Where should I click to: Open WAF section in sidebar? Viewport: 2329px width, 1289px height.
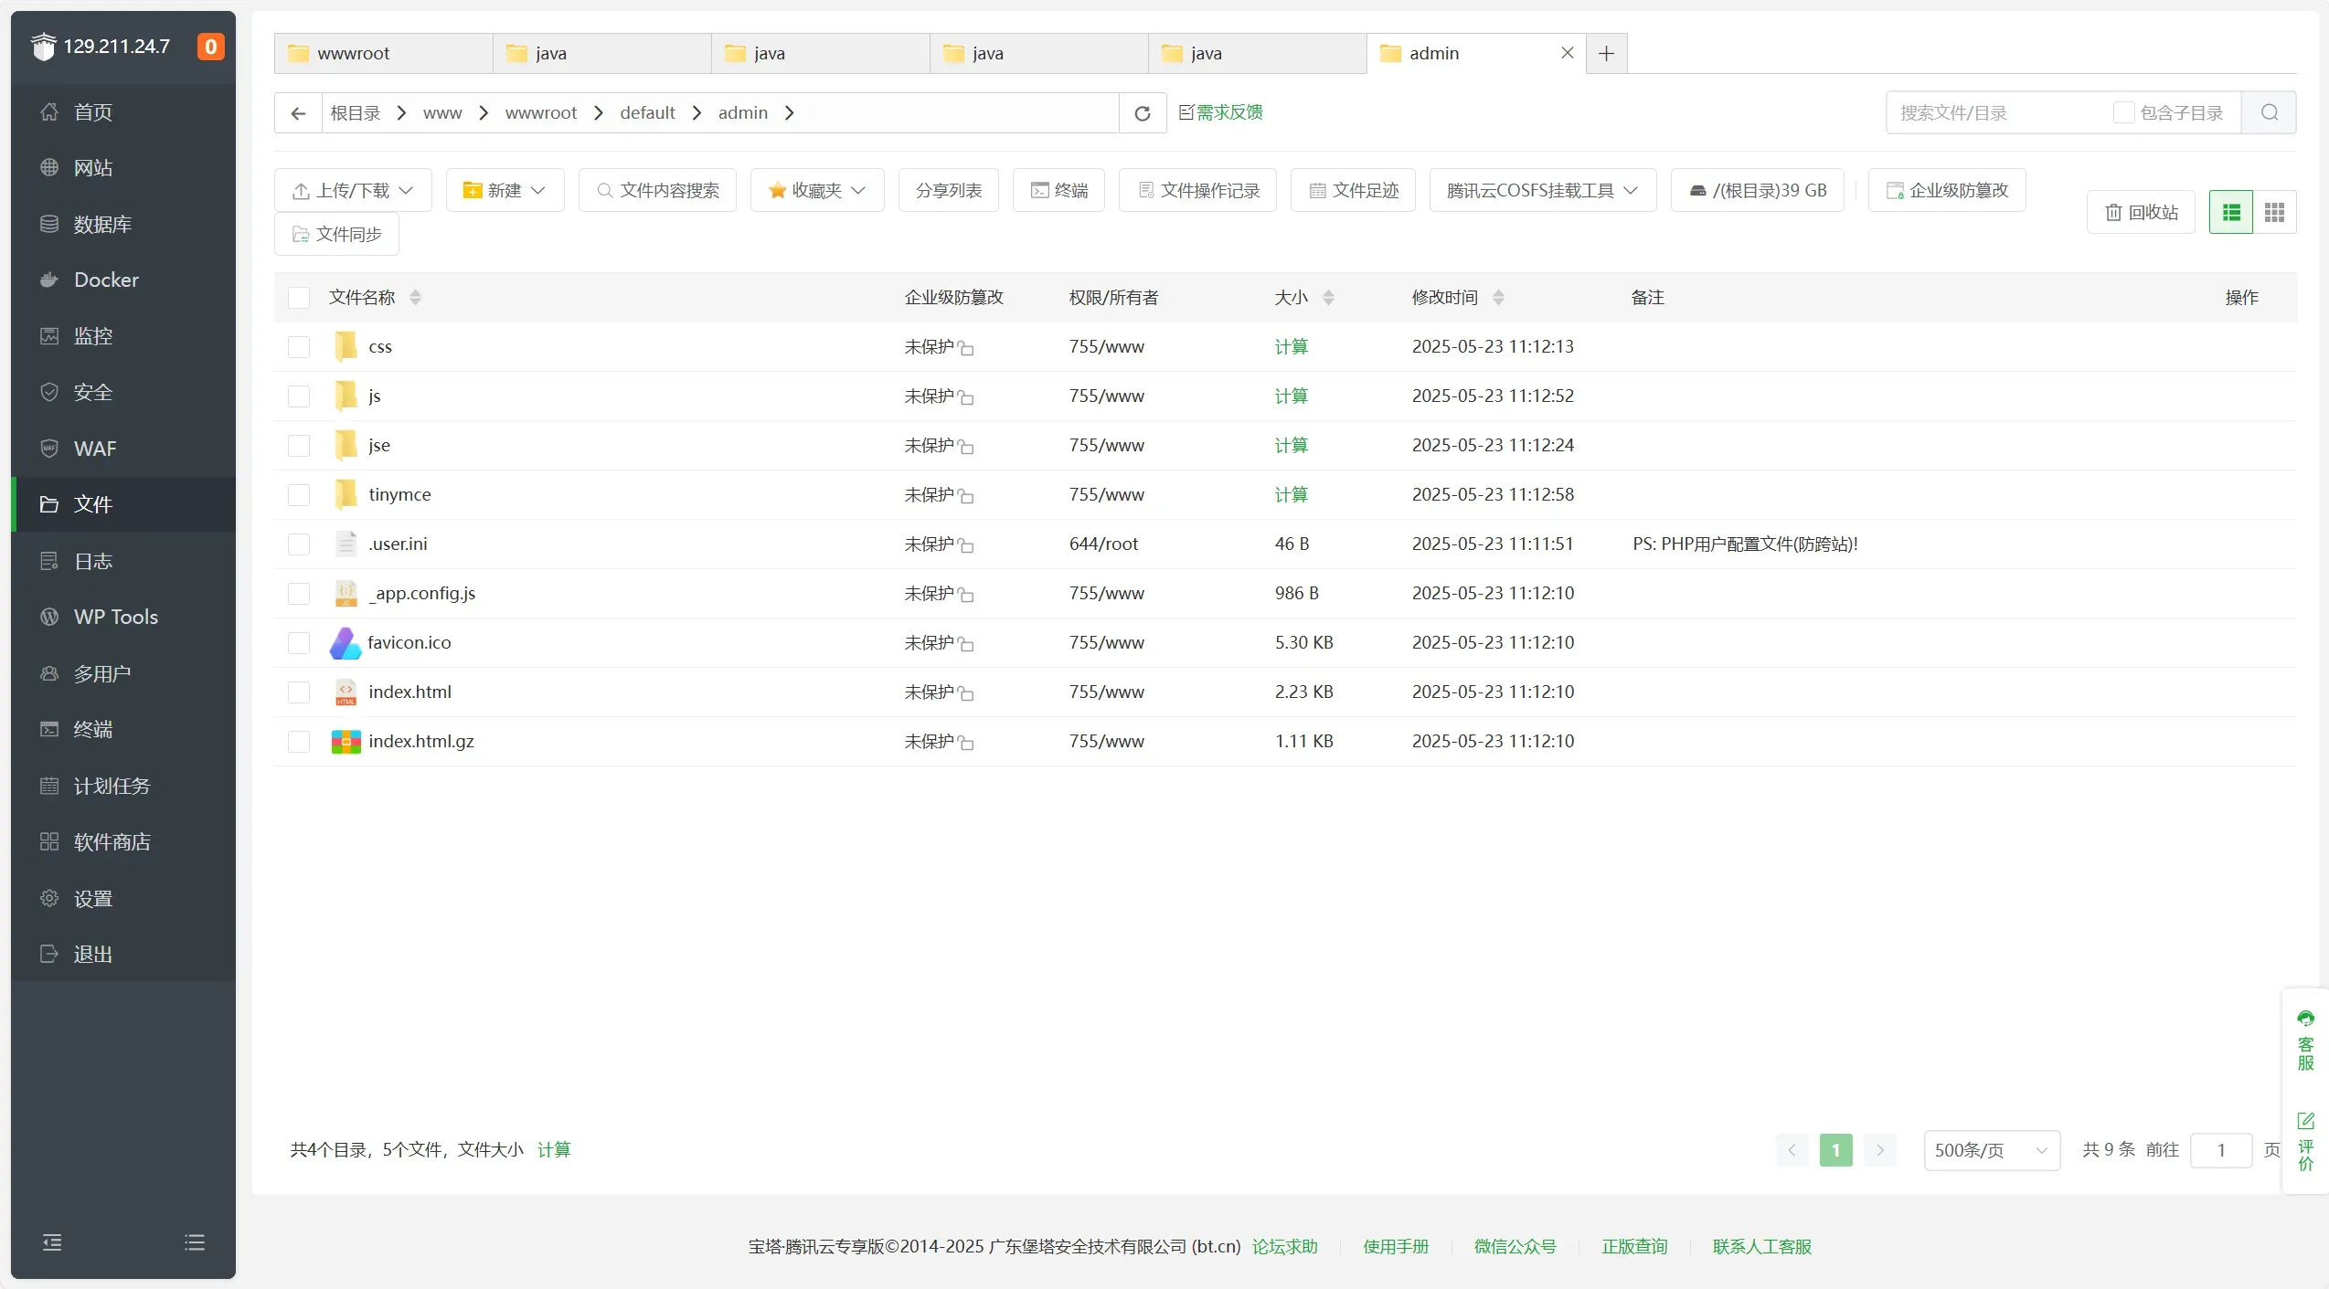click(95, 449)
